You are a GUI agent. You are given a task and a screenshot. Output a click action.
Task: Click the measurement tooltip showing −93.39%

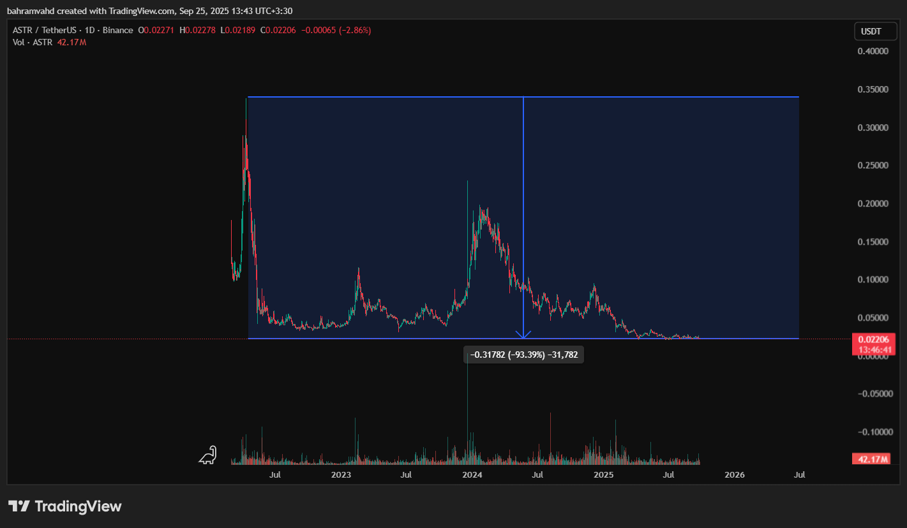[x=523, y=355]
